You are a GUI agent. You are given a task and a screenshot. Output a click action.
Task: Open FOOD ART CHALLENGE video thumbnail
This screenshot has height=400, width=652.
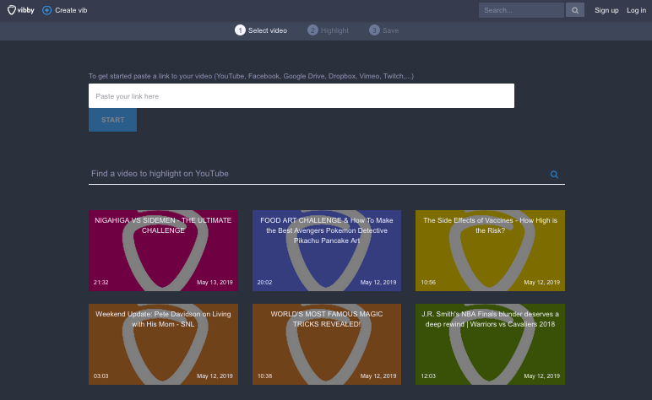tap(327, 251)
